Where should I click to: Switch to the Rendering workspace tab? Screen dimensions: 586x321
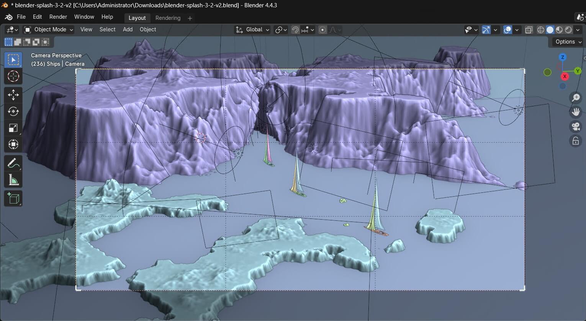click(168, 18)
